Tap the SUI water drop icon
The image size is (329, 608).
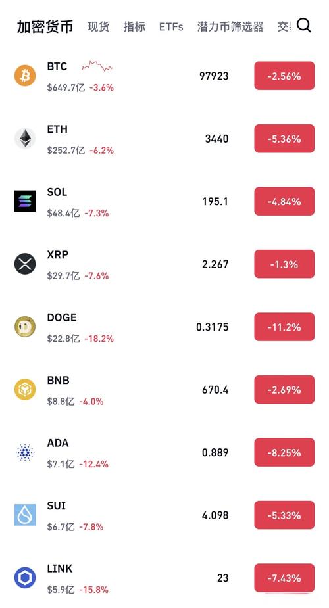pyautogui.click(x=25, y=515)
